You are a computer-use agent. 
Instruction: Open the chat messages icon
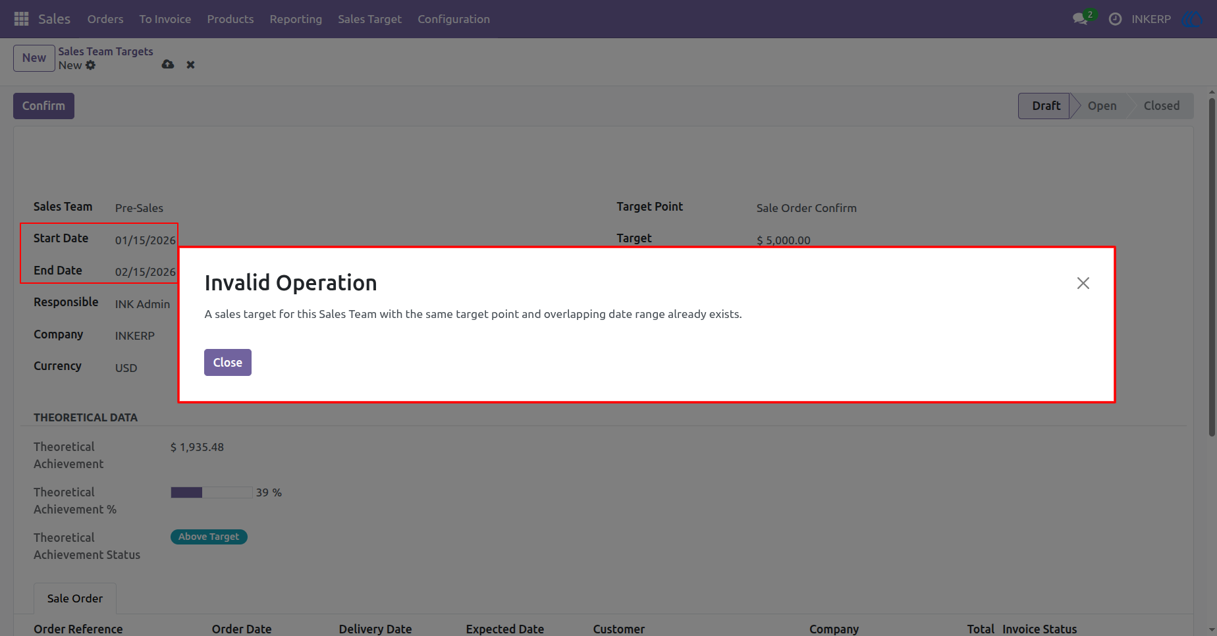[1080, 19]
